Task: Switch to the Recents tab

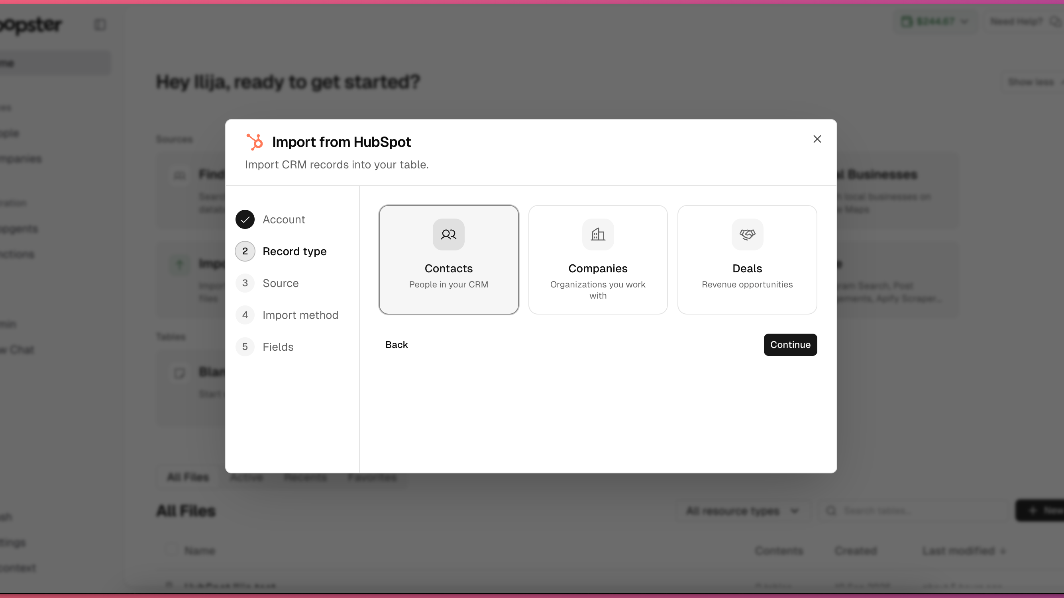Action: click(306, 477)
